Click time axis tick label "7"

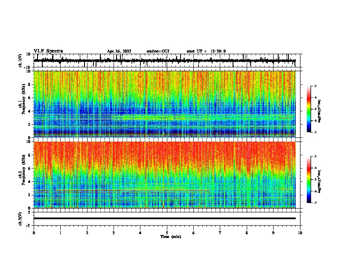click(x=220, y=233)
